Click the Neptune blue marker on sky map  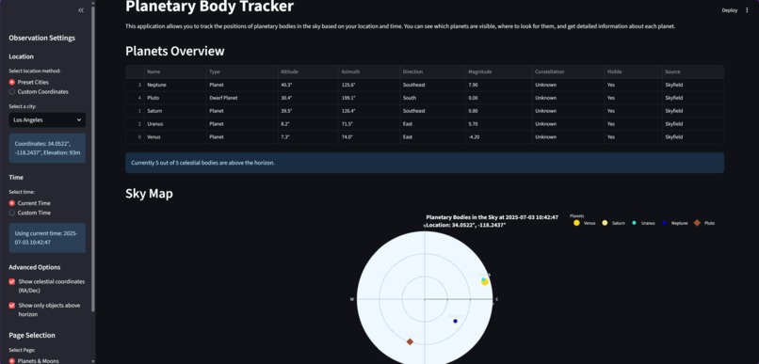point(455,321)
